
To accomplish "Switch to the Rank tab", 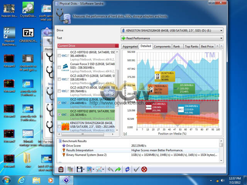I will point(177,46).
